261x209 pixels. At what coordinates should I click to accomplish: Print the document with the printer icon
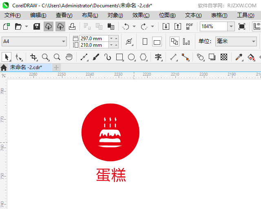pos(72,26)
